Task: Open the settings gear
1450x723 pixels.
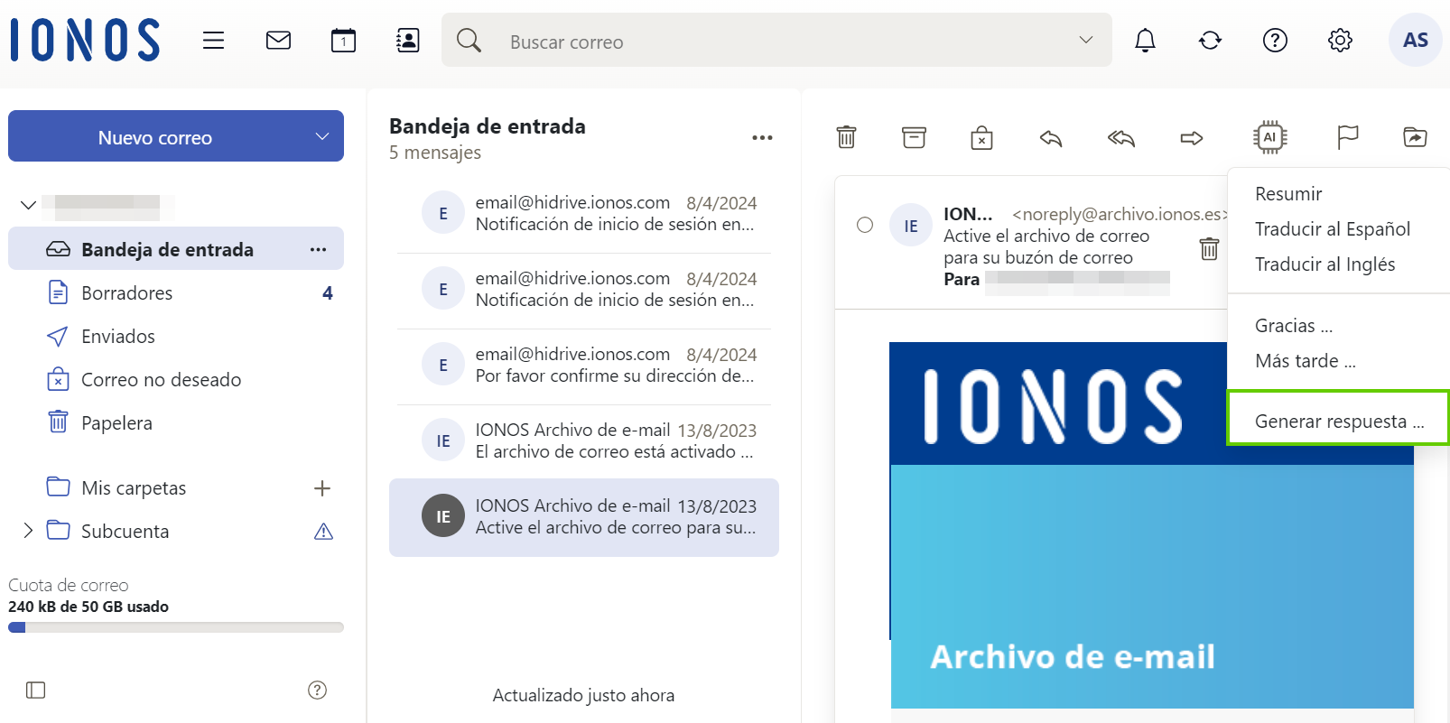Action: tap(1340, 41)
